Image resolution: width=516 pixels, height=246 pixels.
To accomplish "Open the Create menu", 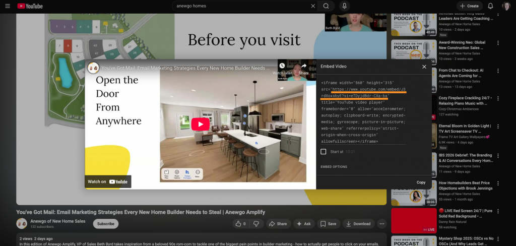I will click(468, 6).
